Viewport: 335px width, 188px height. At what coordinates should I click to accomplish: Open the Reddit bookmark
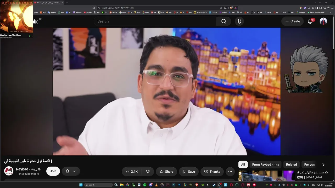tap(113, 12)
